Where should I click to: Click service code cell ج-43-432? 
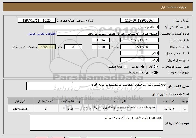(169, 109)
